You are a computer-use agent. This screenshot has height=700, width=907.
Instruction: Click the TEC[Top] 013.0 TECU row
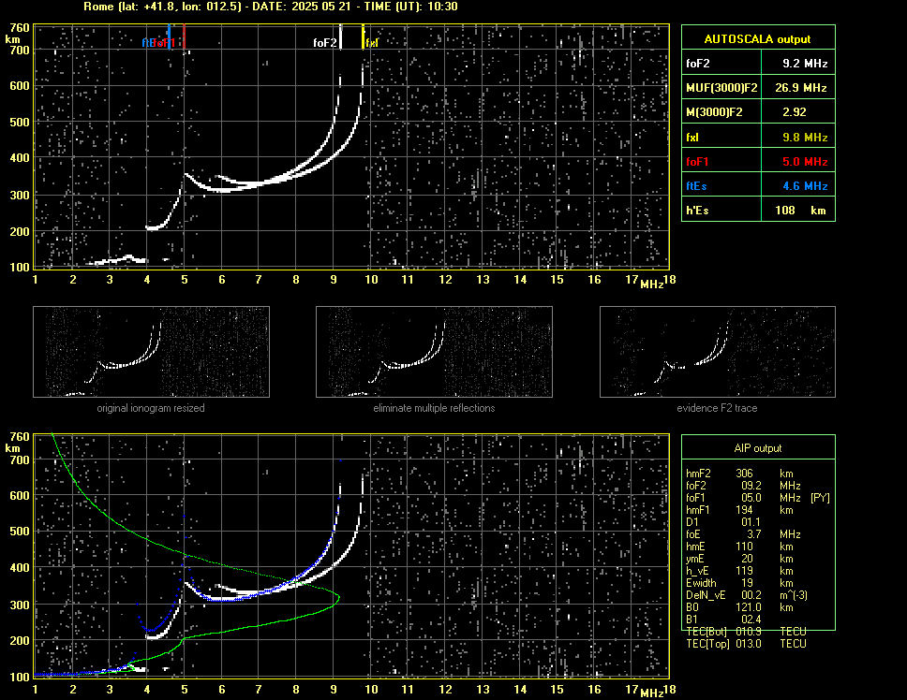click(746, 644)
